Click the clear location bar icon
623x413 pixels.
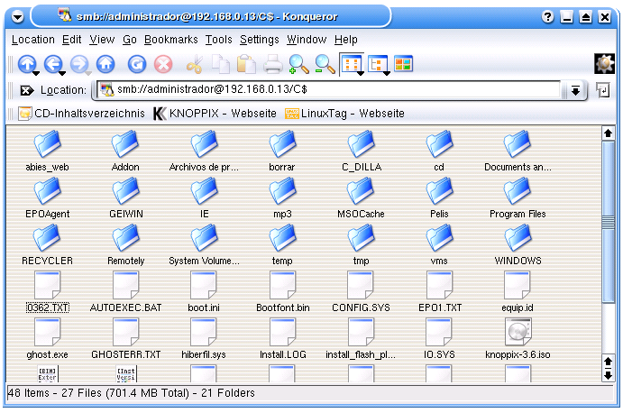[27, 90]
